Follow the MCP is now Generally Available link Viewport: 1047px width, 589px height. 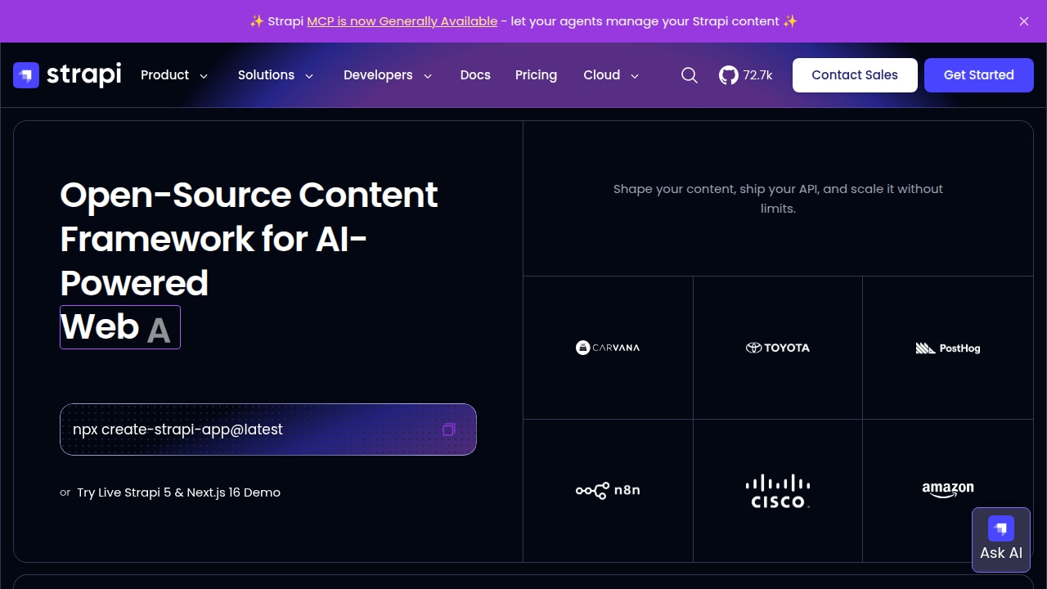coord(402,21)
